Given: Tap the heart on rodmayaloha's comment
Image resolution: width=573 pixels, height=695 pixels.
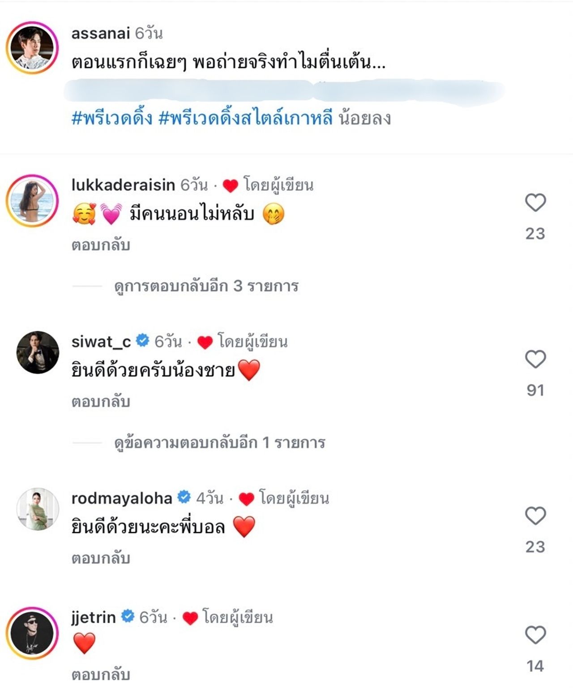Looking at the screenshot, I should pyautogui.click(x=535, y=516).
